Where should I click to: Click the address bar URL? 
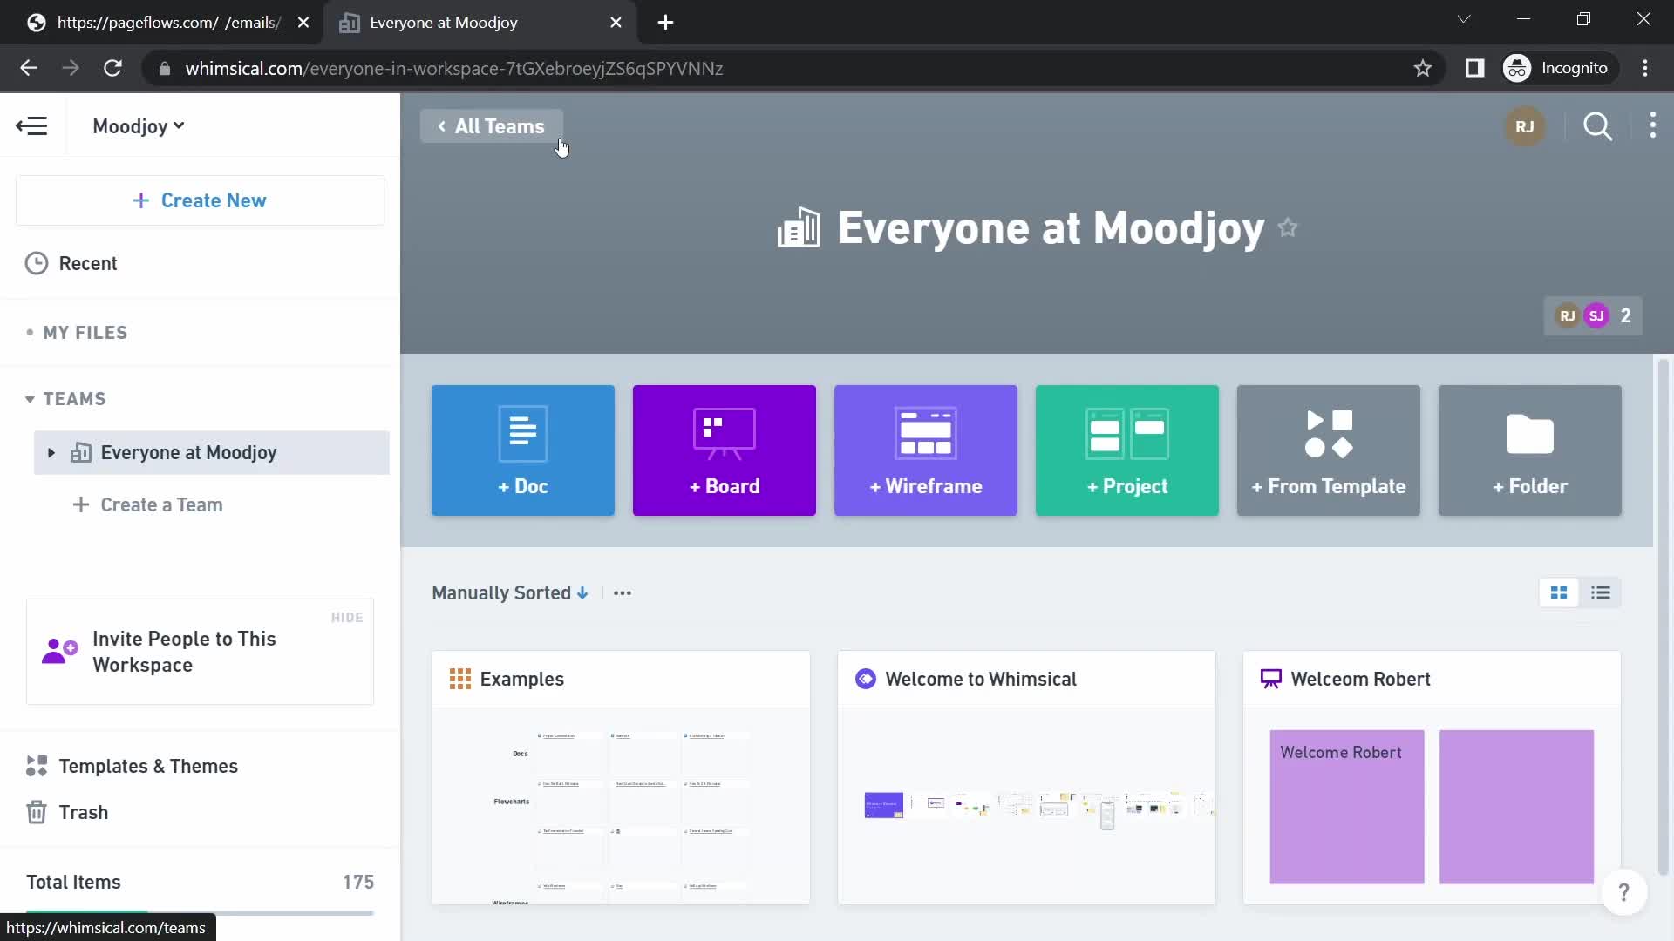pos(453,69)
